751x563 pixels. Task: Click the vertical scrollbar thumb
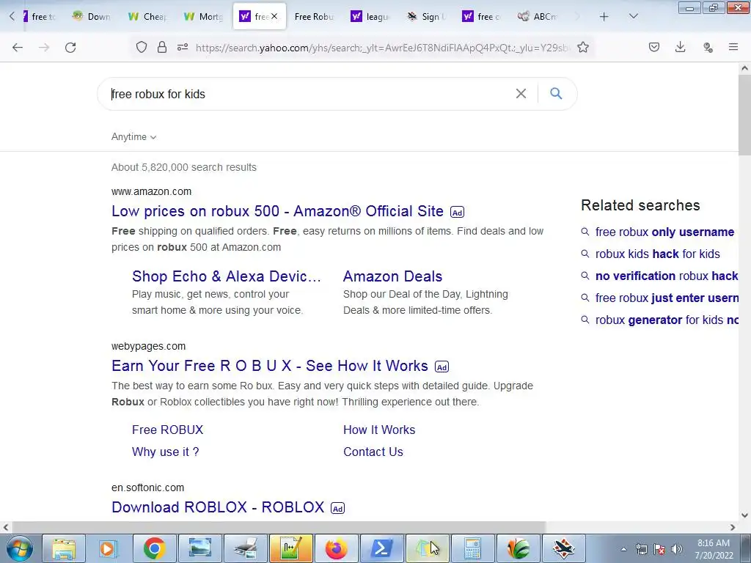point(745,115)
